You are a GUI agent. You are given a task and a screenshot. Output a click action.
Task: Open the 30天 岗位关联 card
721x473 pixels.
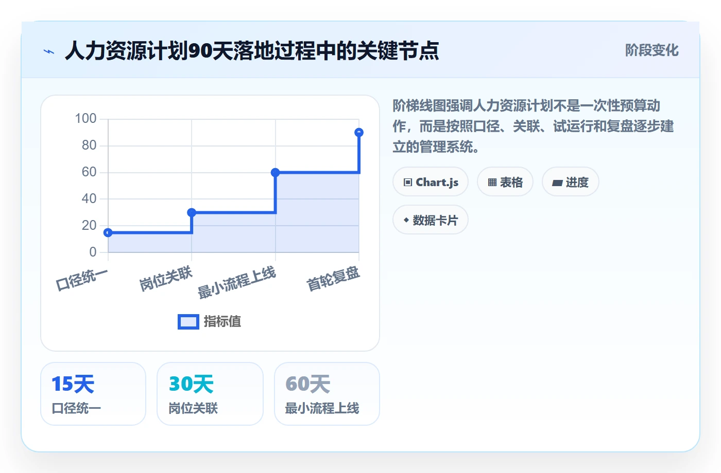[210, 394]
